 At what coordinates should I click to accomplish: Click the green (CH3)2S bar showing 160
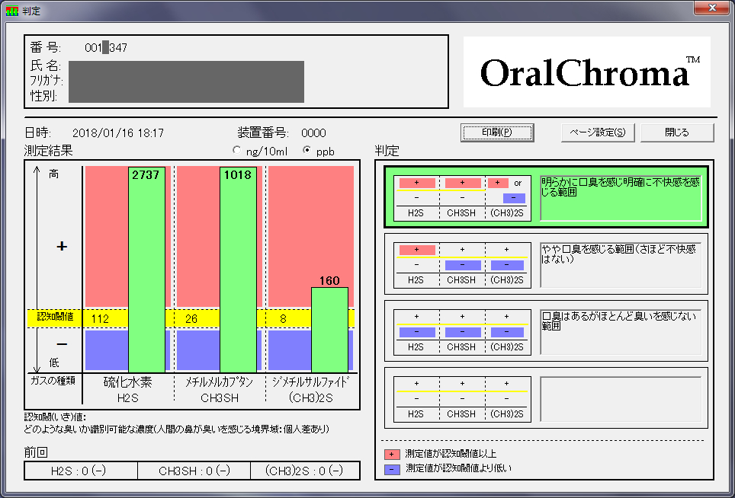coord(329,329)
